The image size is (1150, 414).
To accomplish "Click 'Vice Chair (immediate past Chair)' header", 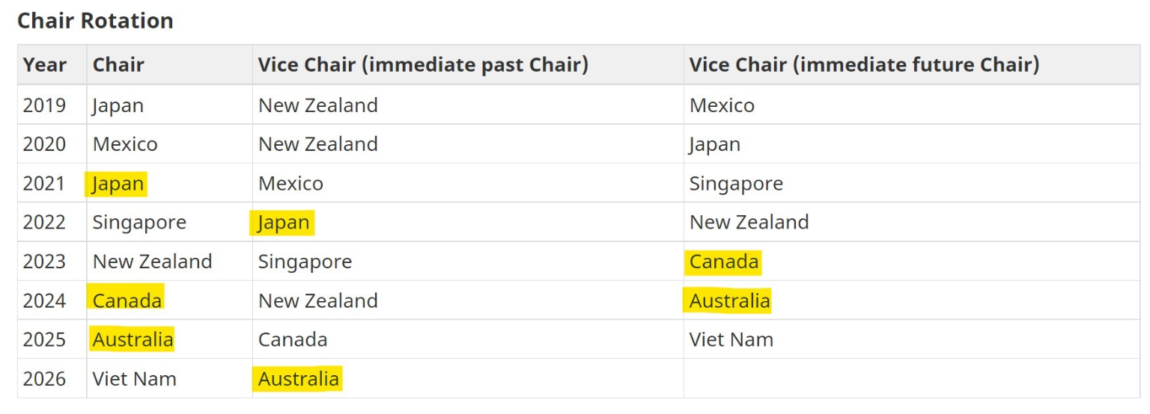I will pyautogui.click(x=423, y=65).
